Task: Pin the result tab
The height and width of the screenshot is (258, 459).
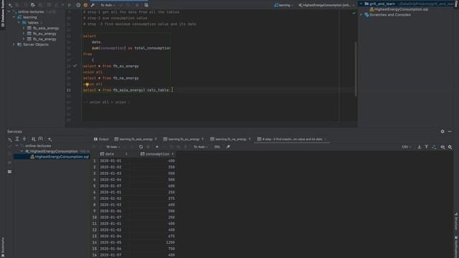Action: (228, 147)
